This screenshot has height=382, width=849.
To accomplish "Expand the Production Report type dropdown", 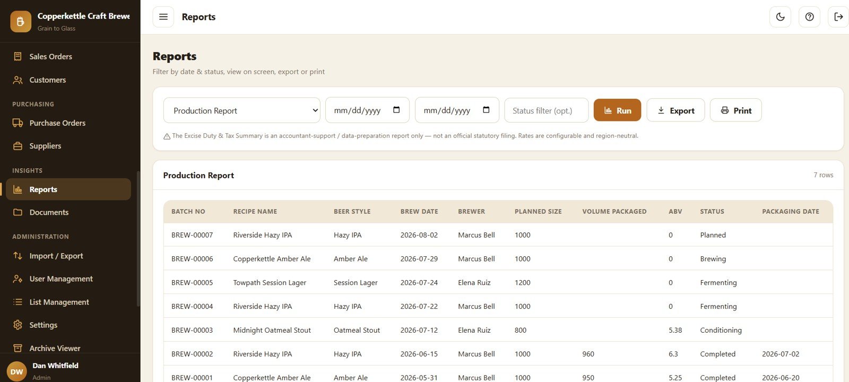I will (x=242, y=110).
